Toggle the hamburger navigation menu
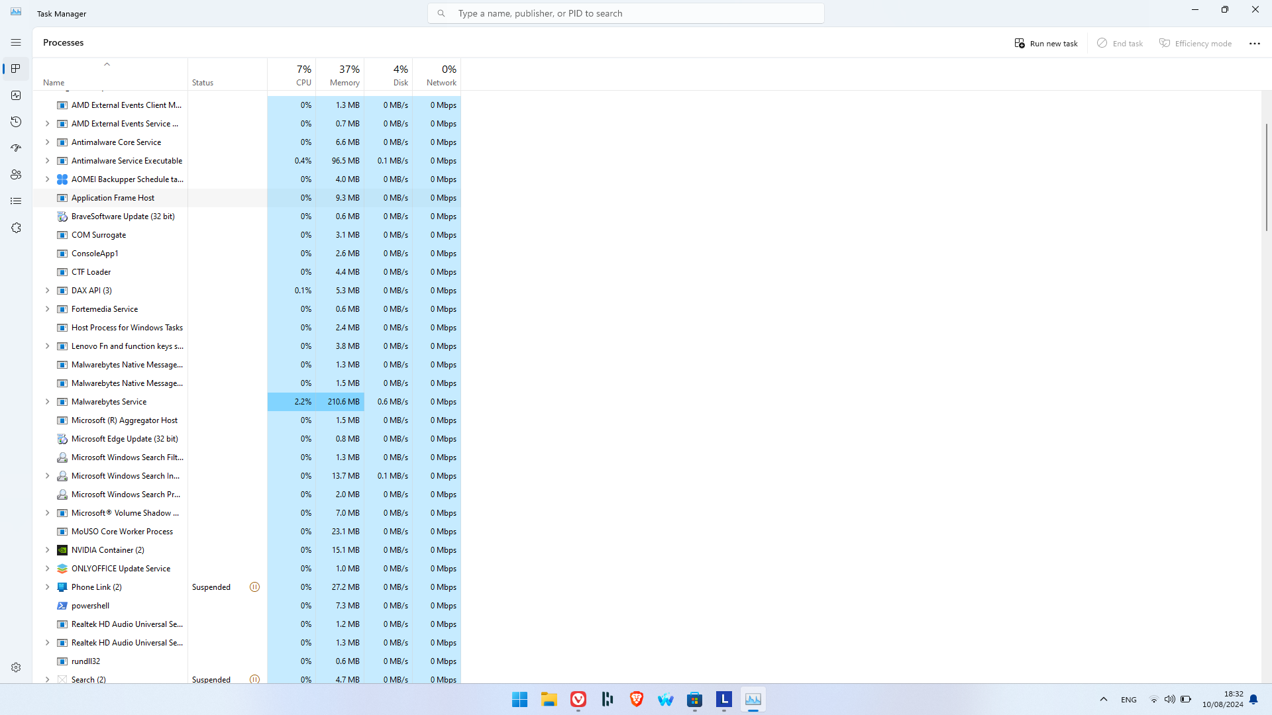The height and width of the screenshot is (715, 1272). (x=16, y=42)
